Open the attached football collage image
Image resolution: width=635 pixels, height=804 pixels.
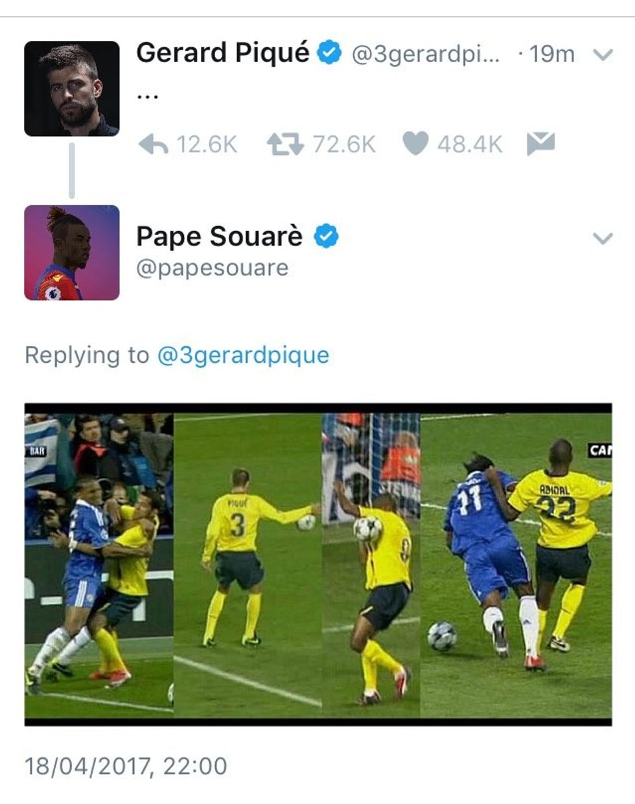point(318,564)
